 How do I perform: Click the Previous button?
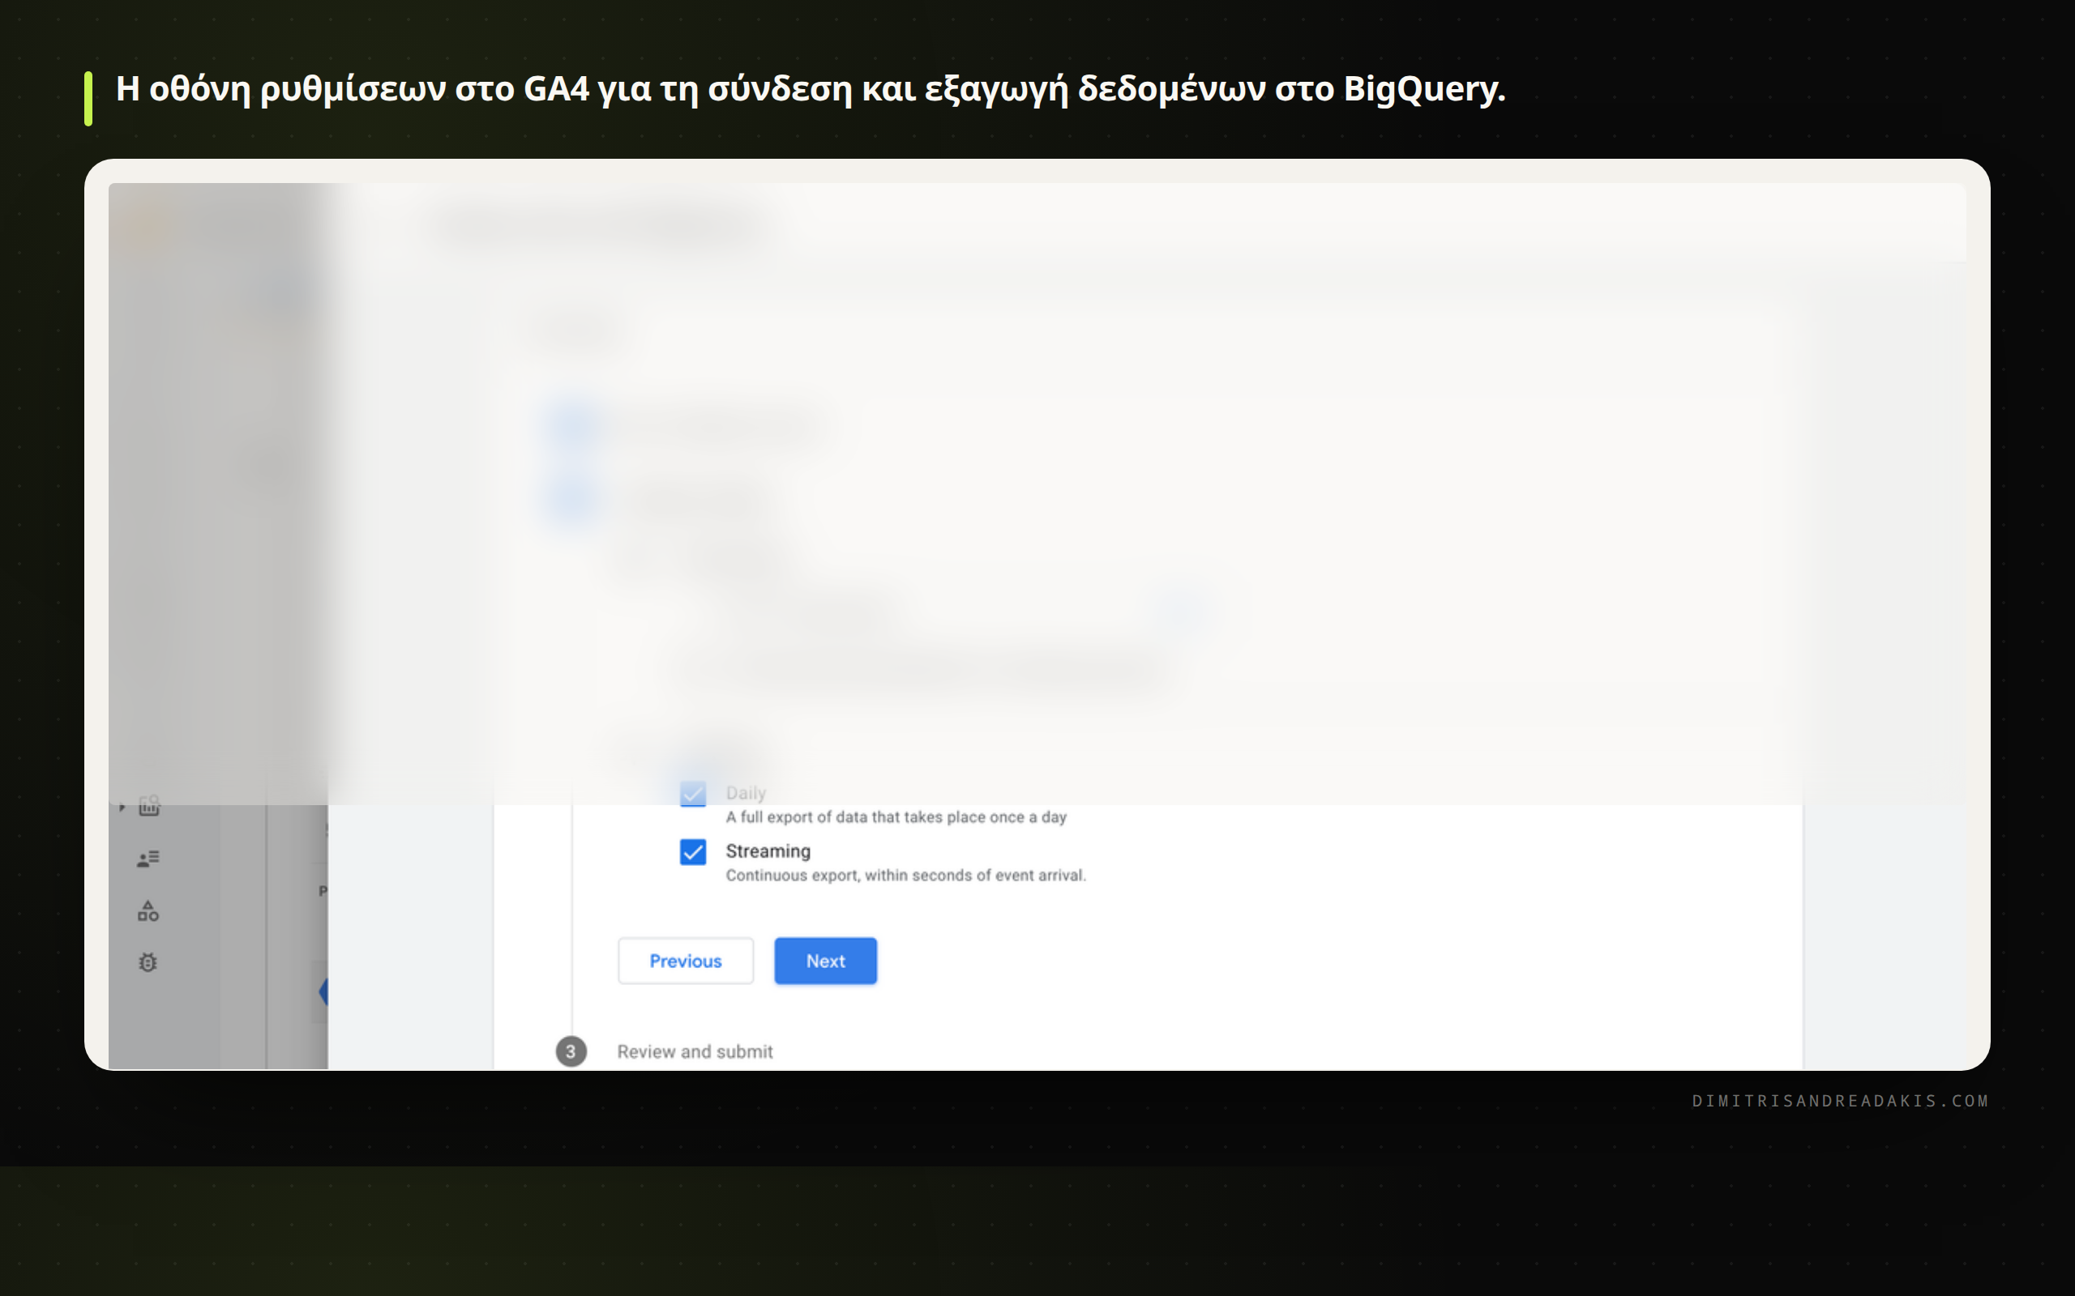[x=685, y=961]
